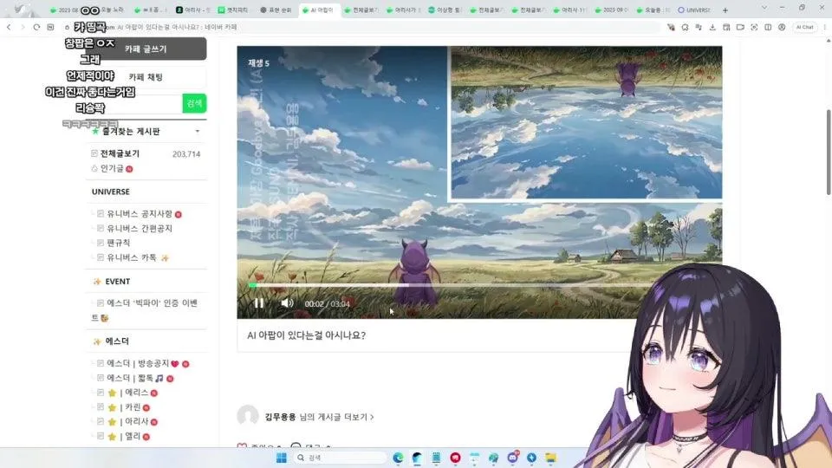Switch to the 표현 순위 browser tab
832x468 pixels.
[276, 10]
